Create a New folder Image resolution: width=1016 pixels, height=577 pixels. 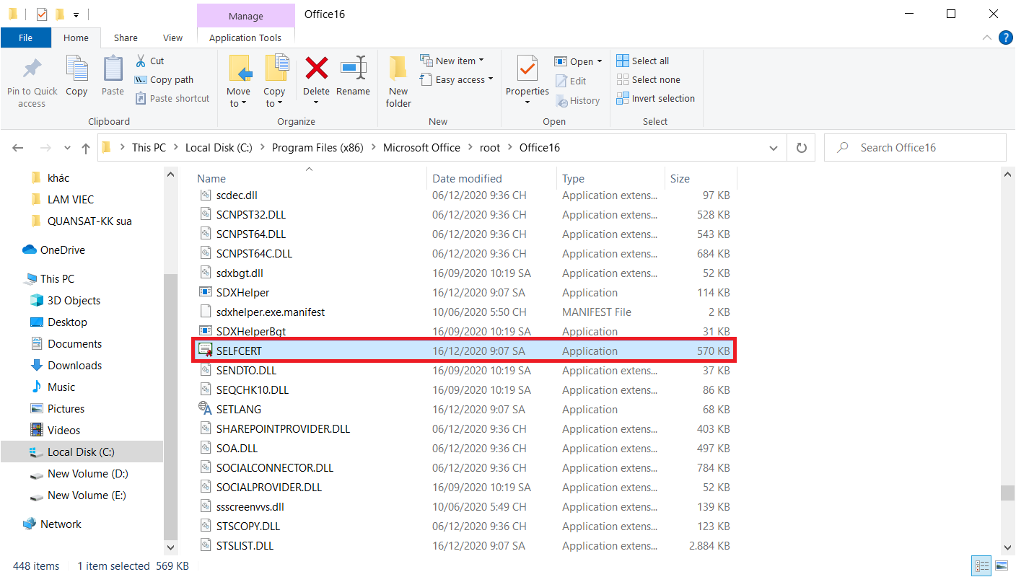point(398,82)
